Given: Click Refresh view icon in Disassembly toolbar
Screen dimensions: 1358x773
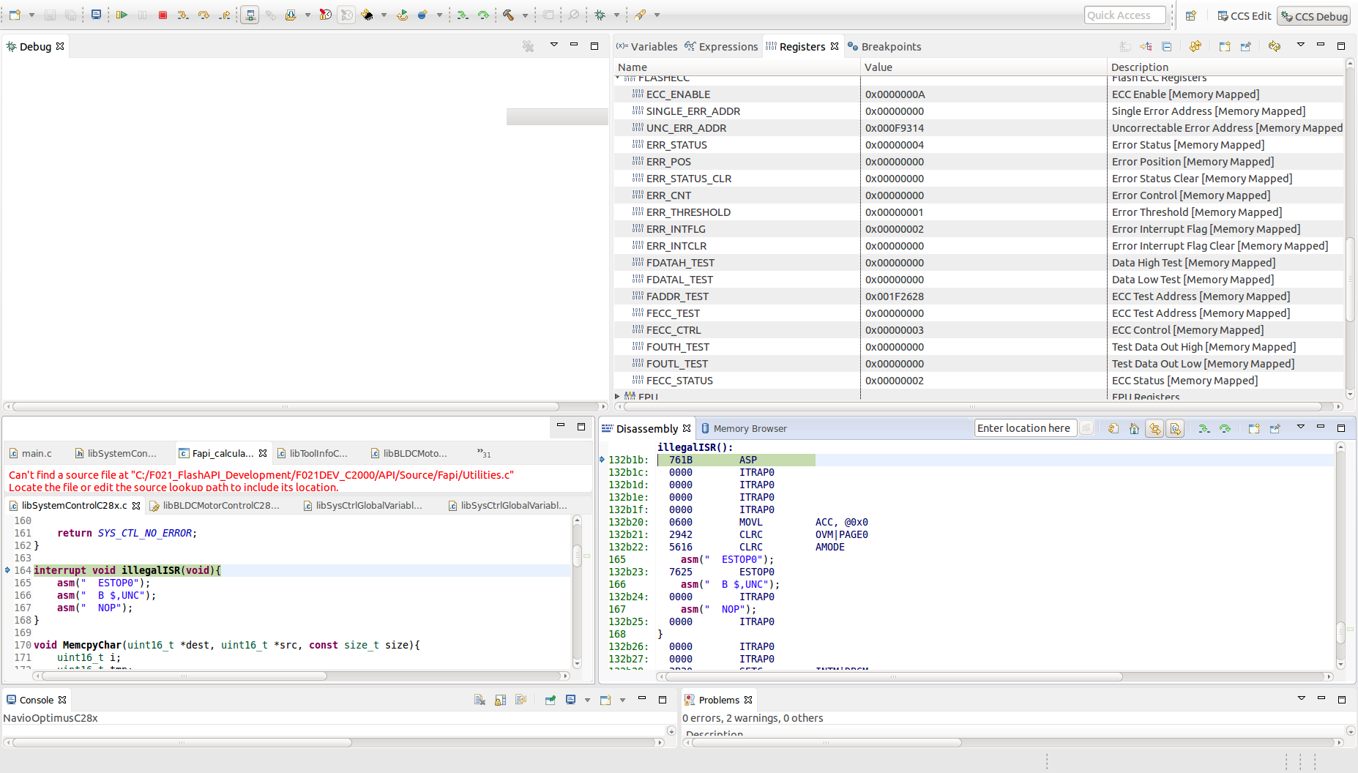Looking at the screenshot, I should tap(1113, 428).
